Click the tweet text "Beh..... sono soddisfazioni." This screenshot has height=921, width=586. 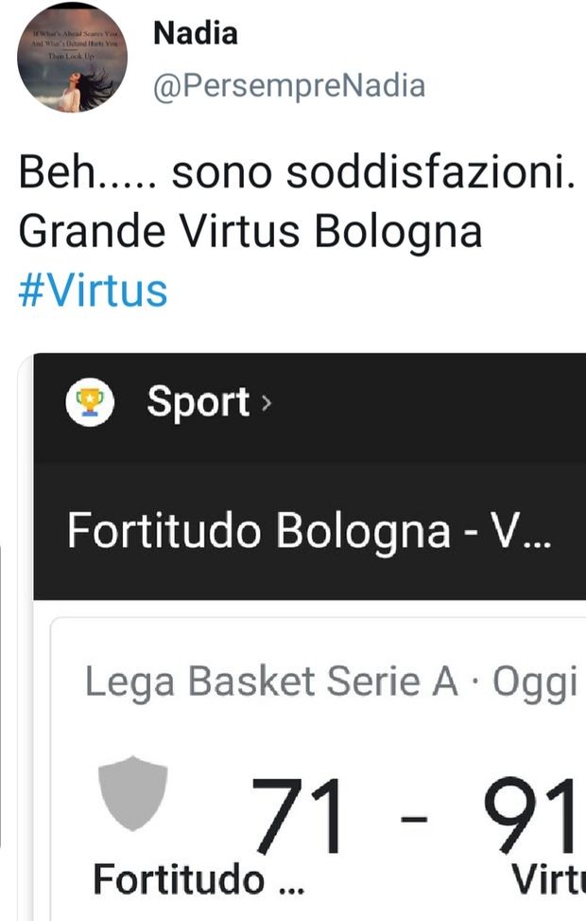[x=296, y=177]
